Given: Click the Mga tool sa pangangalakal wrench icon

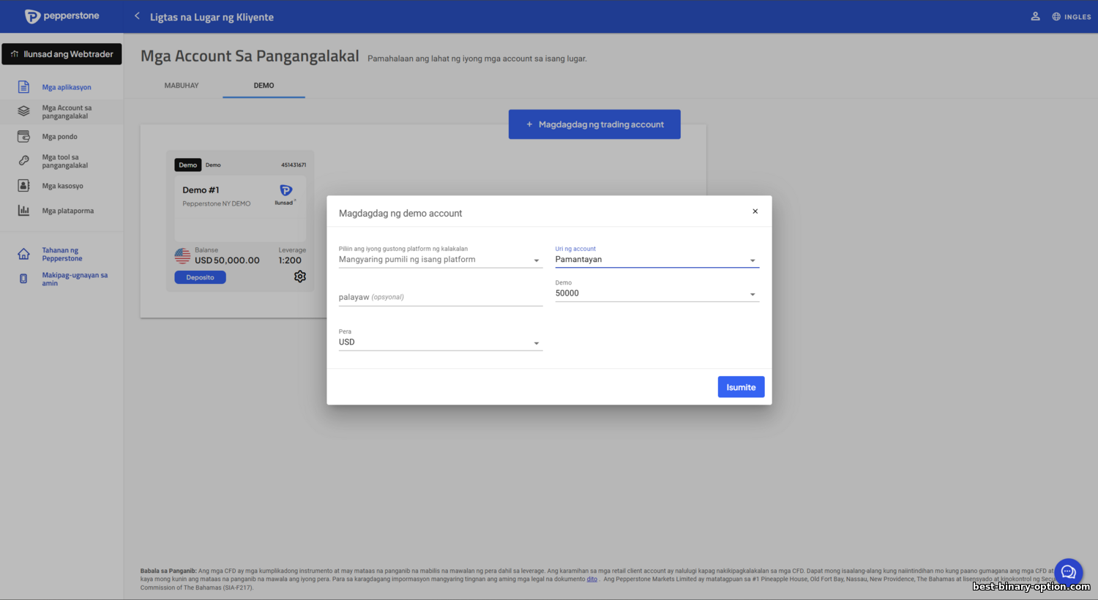Looking at the screenshot, I should coord(23,161).
